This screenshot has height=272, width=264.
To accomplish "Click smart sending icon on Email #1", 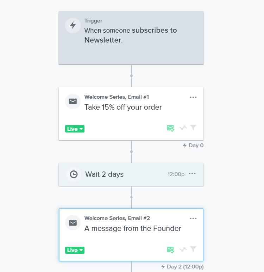I will pos(170,128).
